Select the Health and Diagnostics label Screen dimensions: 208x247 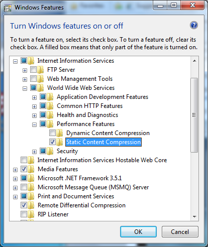87,115
